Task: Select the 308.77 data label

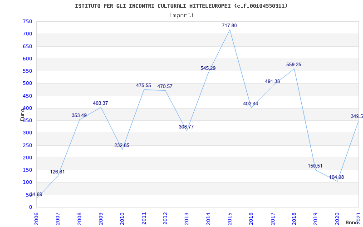Action: click(186, 127)
